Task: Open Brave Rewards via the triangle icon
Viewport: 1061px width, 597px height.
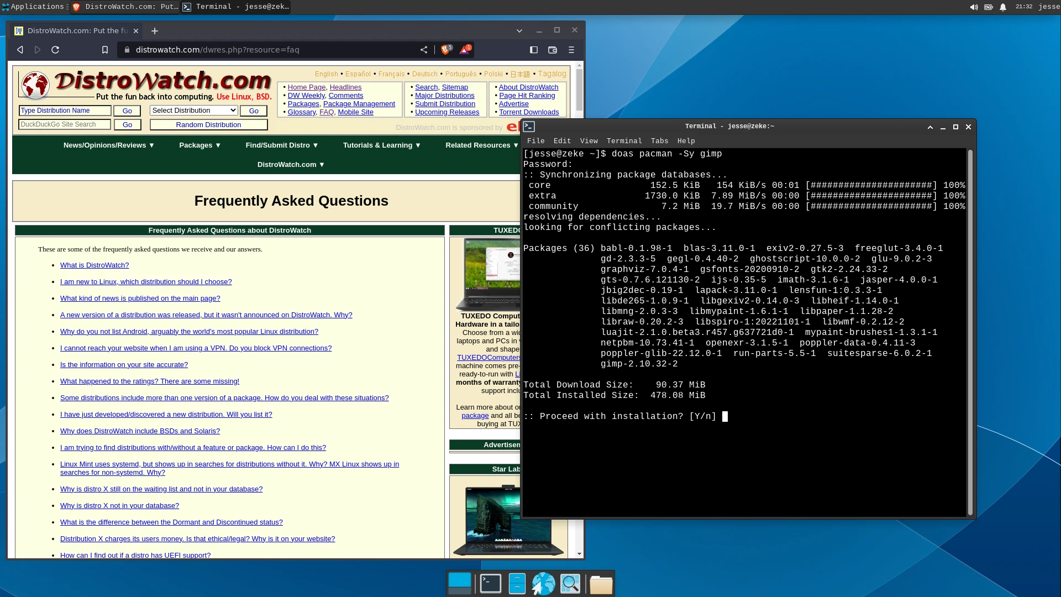Action: click(x=465, y=50)
